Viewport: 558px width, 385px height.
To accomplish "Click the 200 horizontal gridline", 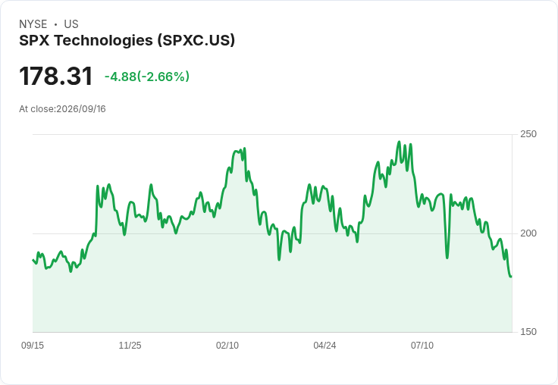I will click(272, 233).
